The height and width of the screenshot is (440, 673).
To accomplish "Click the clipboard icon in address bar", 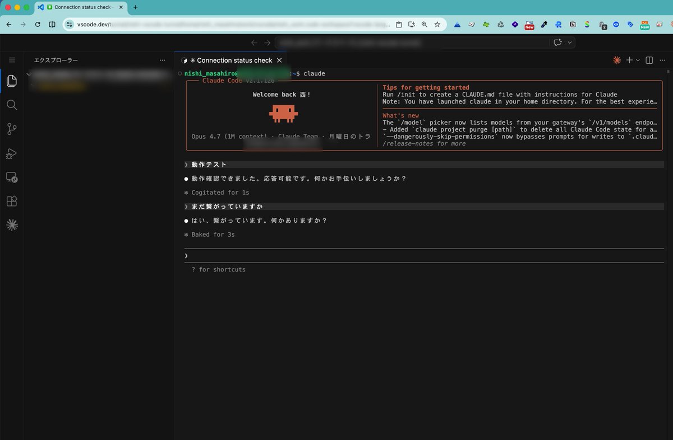I will (x=399, y=25).
